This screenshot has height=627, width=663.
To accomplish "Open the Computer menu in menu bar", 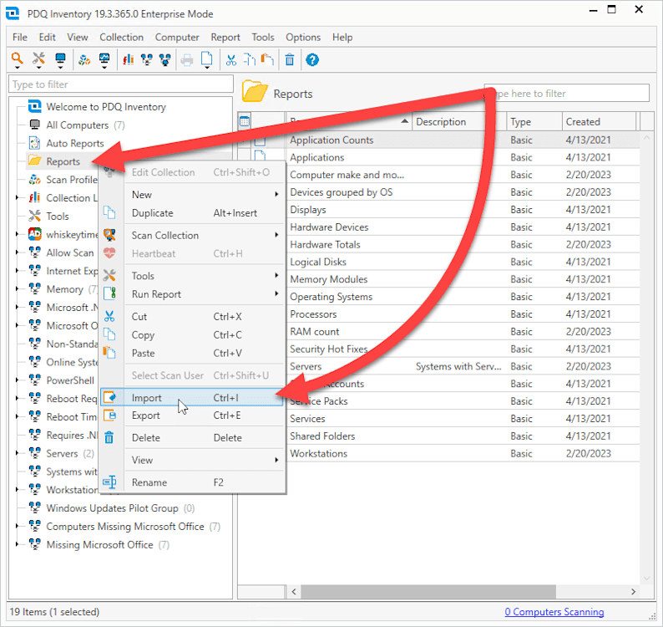I will pyautogui.click(x=177, y=38).
